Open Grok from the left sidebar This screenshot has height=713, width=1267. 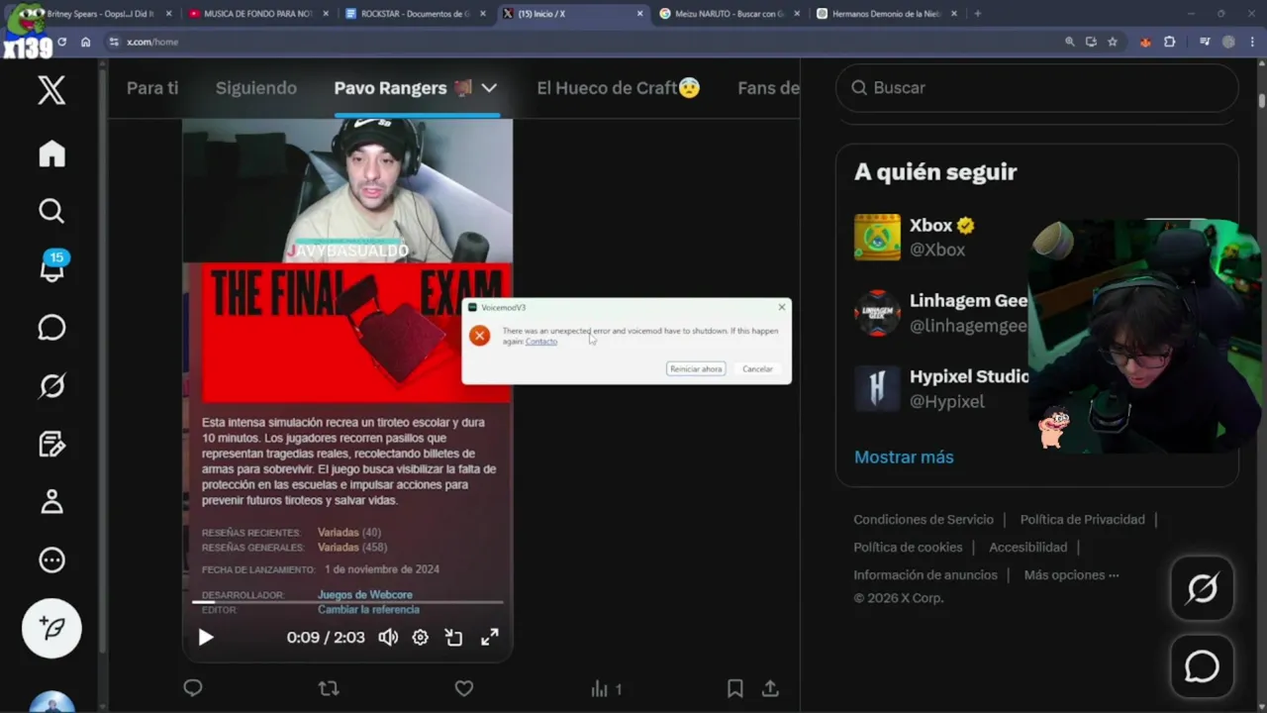click(51, 385)
